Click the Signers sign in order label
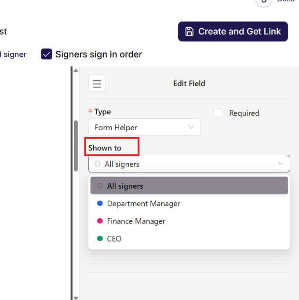Viewport: 299px width, 300px height. click(x=98, y=54)
